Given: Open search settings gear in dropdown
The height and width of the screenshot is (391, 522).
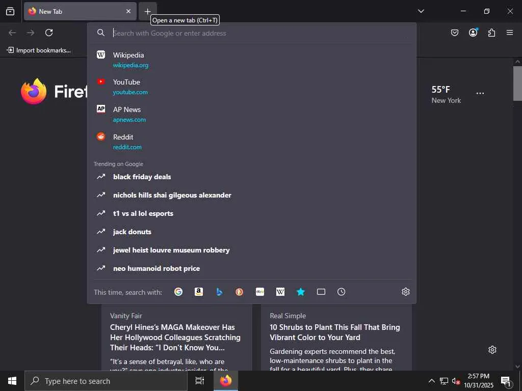Looking at the screenshot, I should (405, 292).
